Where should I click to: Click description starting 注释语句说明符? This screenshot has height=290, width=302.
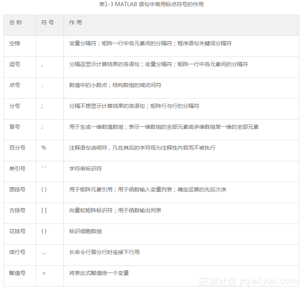pos(142,148)
